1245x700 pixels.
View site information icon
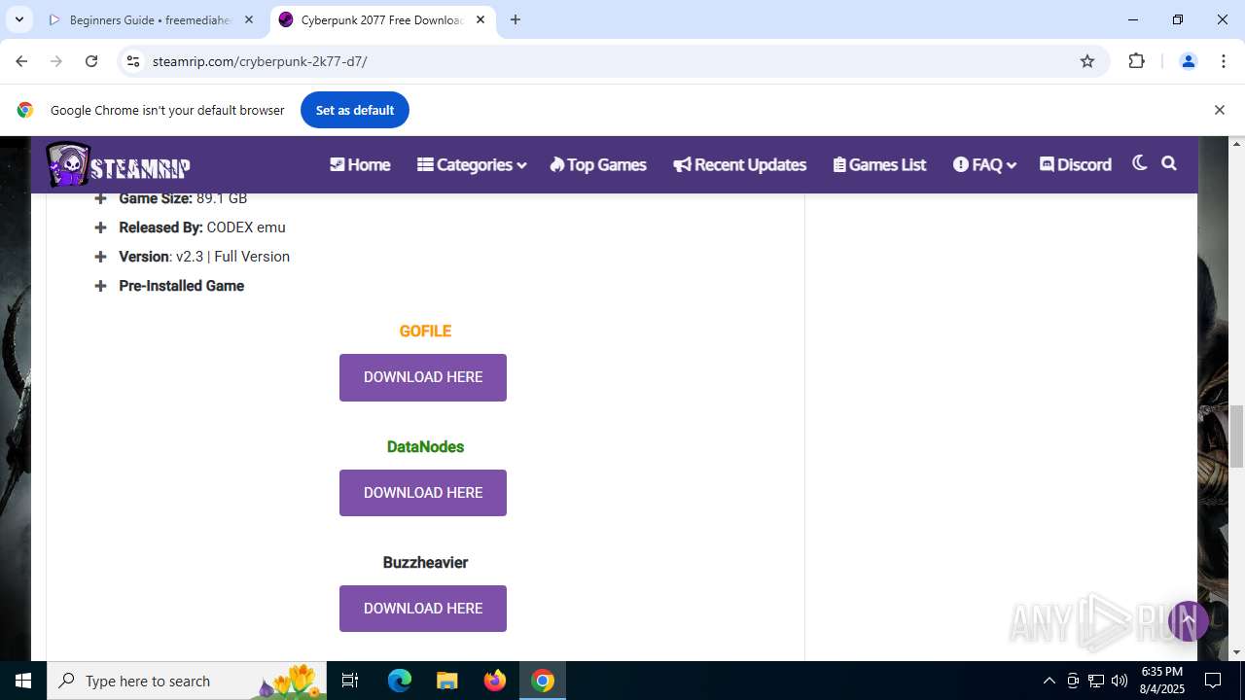pos(134,61)
